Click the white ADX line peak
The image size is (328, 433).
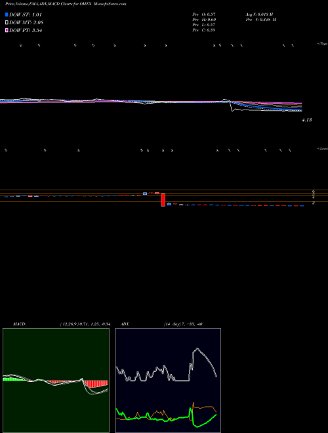coord(197,348)
